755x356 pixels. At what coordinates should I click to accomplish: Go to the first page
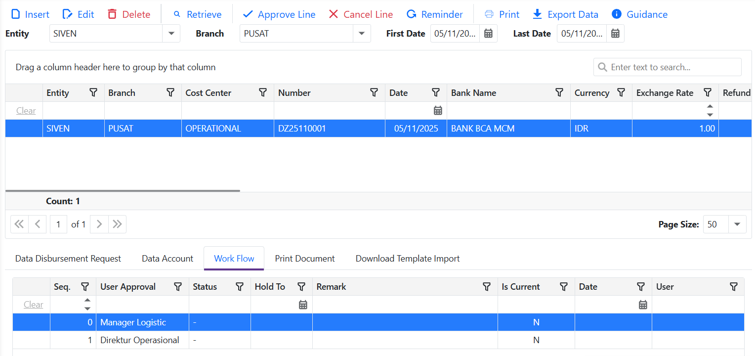click(19, 224)
